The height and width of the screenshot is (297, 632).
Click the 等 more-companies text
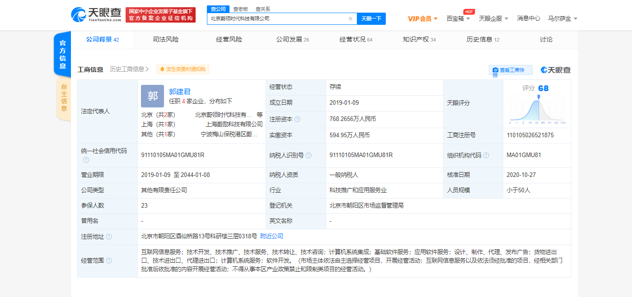pos(259,115)
